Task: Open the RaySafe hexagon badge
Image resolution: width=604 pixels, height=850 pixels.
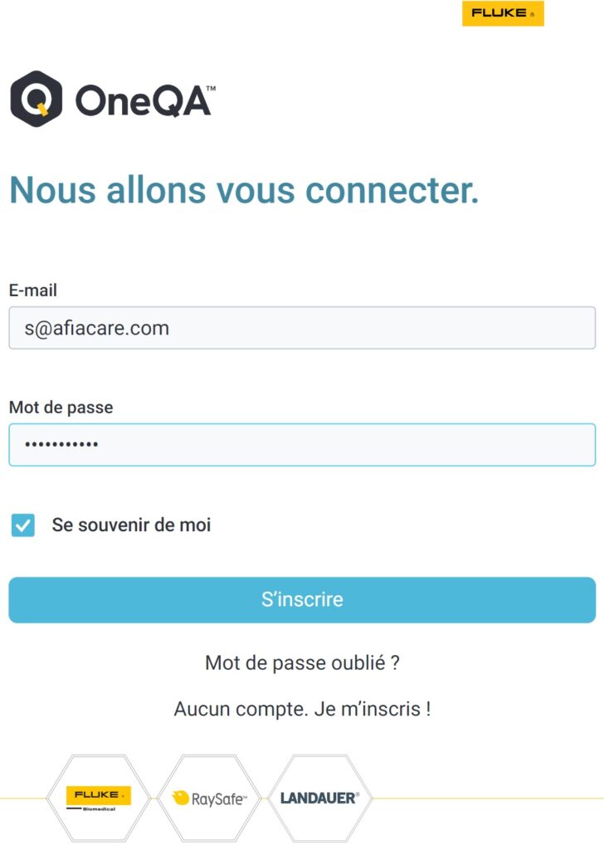Action: [209, 799]
